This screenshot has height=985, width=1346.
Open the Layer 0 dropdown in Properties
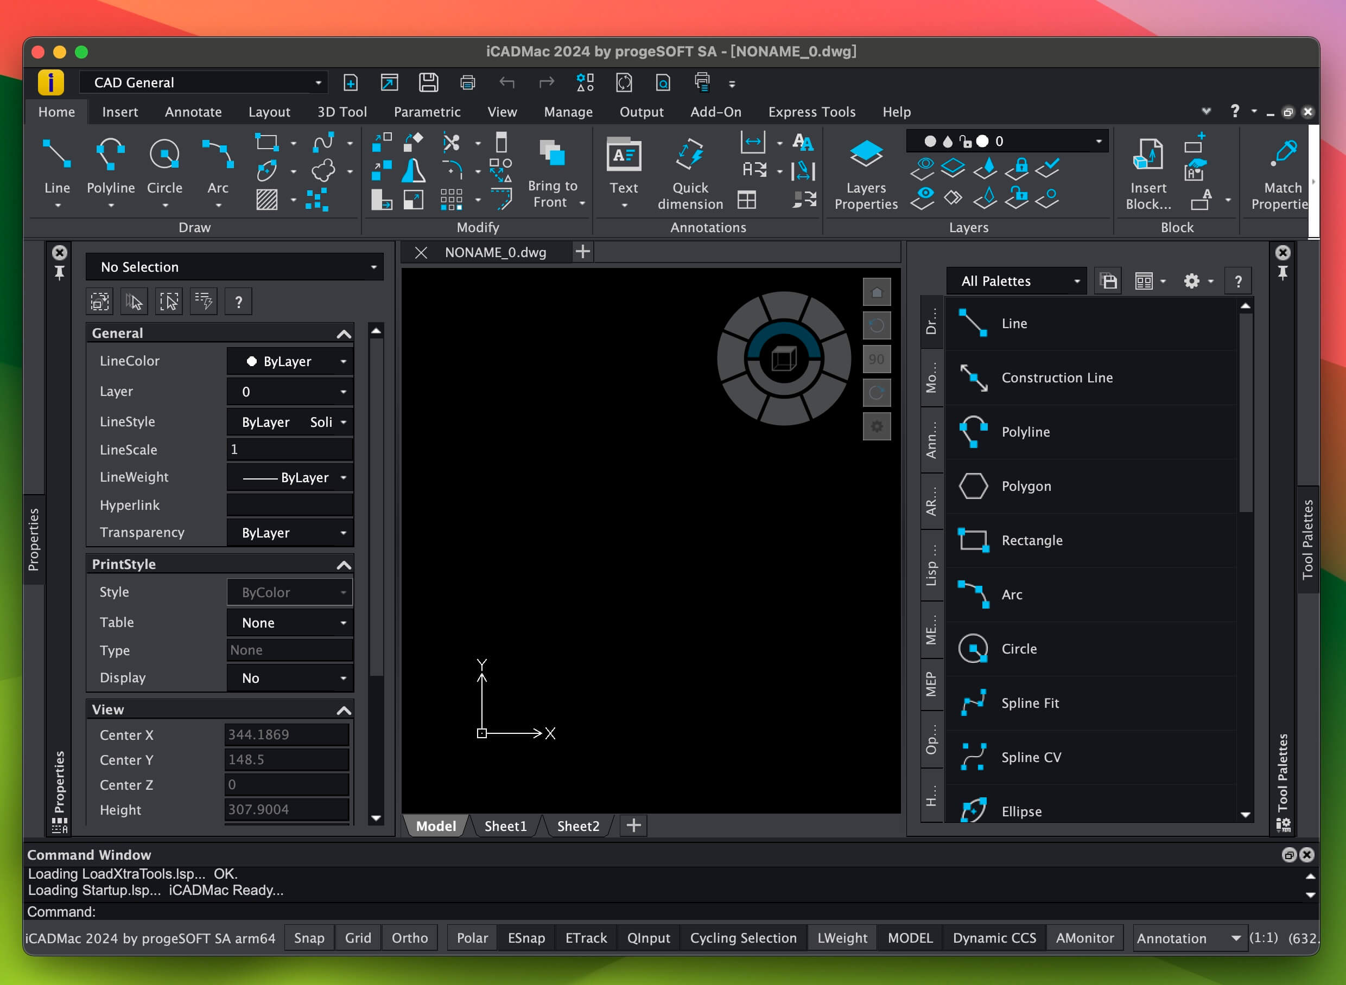coord(290,392)
